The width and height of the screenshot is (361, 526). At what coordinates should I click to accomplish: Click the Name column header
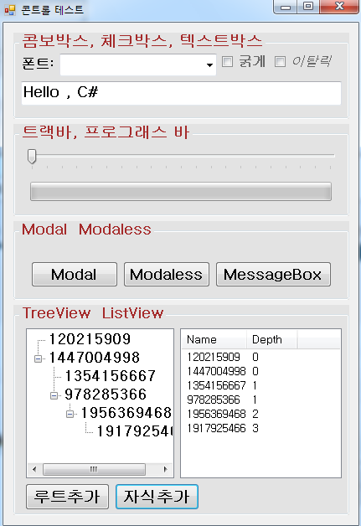pos(214,339)
